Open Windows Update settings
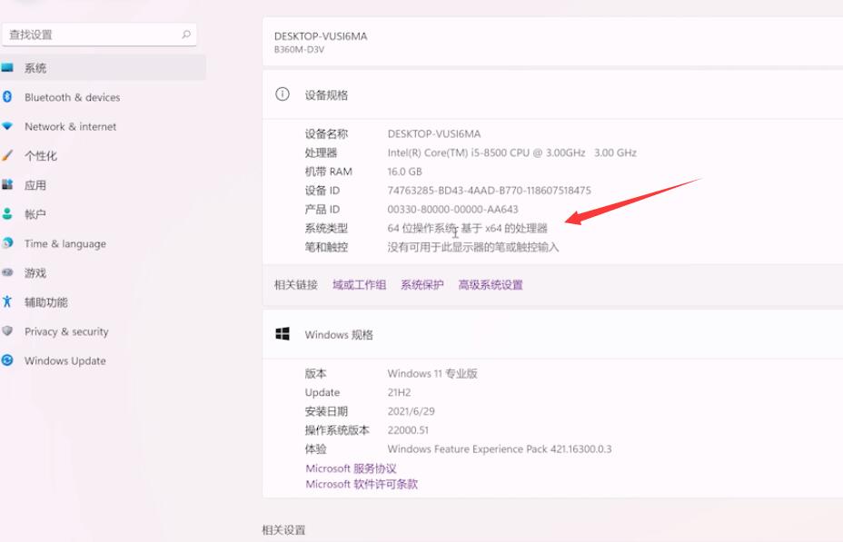 coord(102,360)
